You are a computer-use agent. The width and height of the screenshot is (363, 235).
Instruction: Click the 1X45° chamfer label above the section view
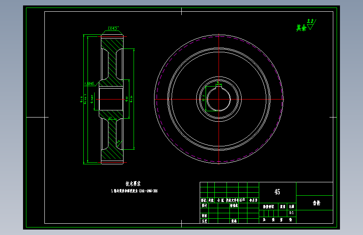(113, 28)
